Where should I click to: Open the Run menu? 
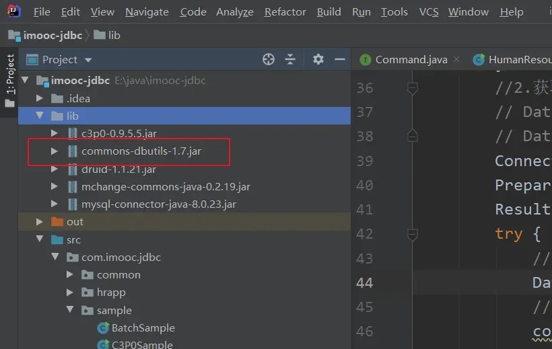coord(361,12)
